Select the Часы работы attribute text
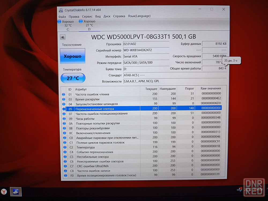 coord(85,119)
